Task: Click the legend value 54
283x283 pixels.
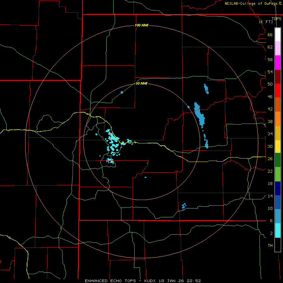Action: click(x=270, y=72)
